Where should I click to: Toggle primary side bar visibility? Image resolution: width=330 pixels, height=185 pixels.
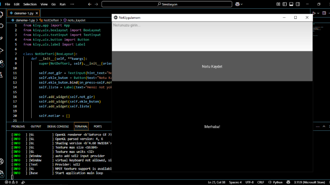(x=285, y=4)
